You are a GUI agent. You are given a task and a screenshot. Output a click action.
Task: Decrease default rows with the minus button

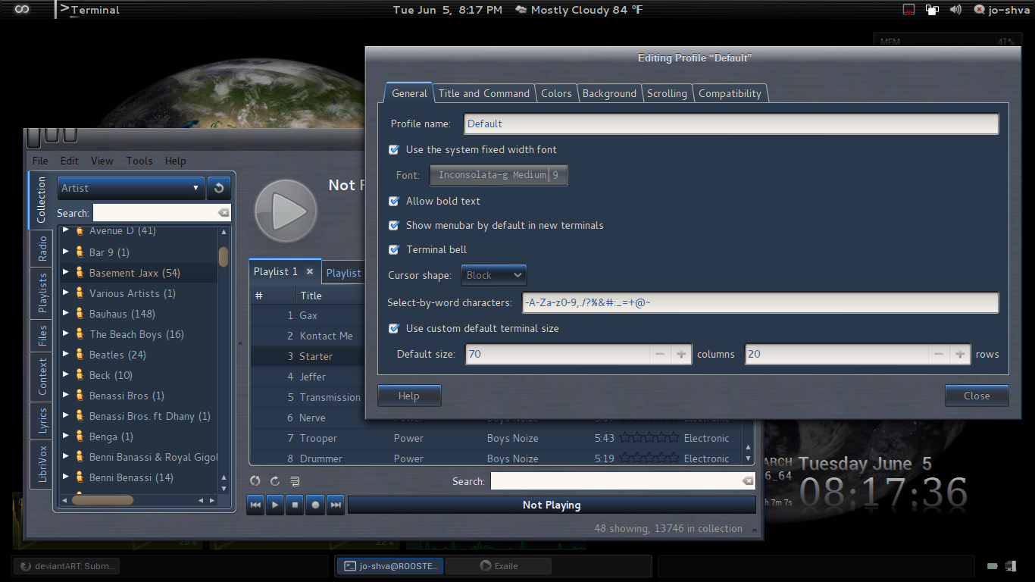939,354
